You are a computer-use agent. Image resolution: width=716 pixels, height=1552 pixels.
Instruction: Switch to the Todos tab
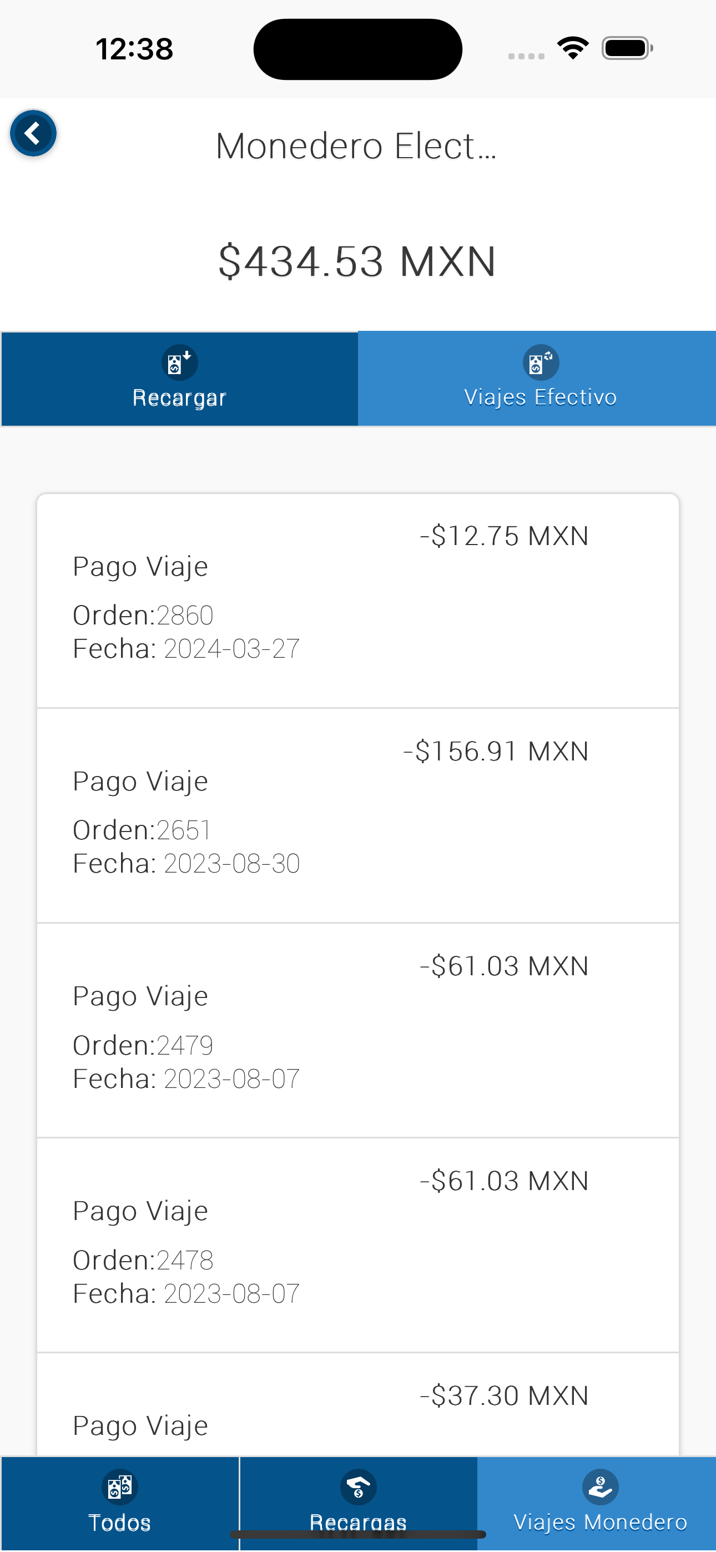pyautogui.click(x=119, y=1522)
